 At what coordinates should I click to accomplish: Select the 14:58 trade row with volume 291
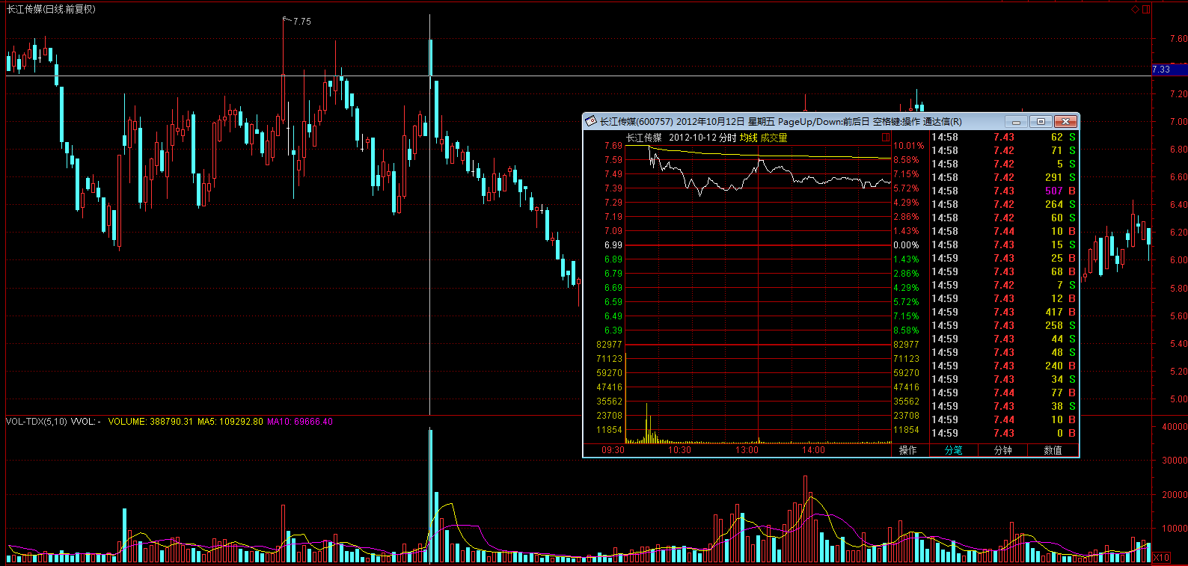(x=1004, y=177)
